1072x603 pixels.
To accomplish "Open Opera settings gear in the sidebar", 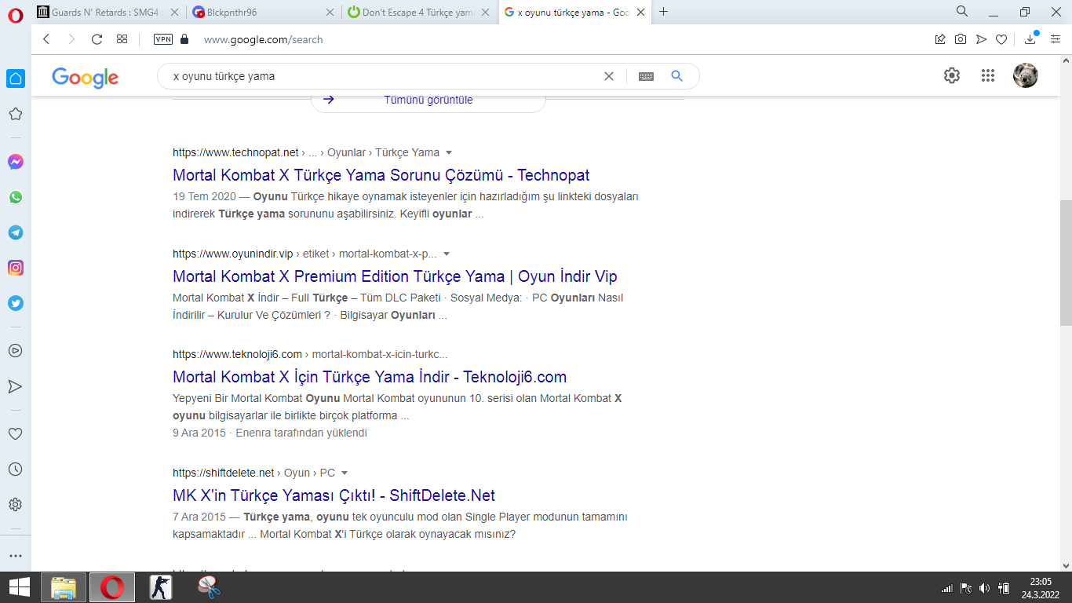I will pyautogui.click(x=16, y=504).
